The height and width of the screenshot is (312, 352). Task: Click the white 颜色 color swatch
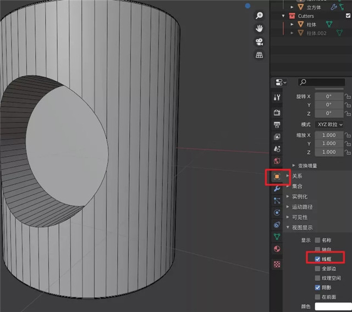coord(332,307)
